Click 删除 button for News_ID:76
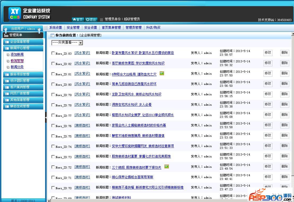Image resolution: width=294 pixels, height=202 pixels. (284, 125)
